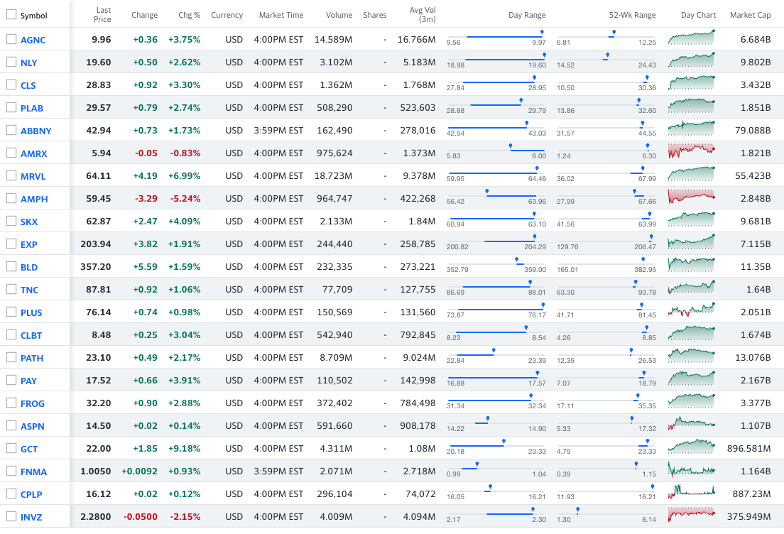Open the AMRX red day chart
The width and height of the screenshot is (784, 534).
click(692, 151)
